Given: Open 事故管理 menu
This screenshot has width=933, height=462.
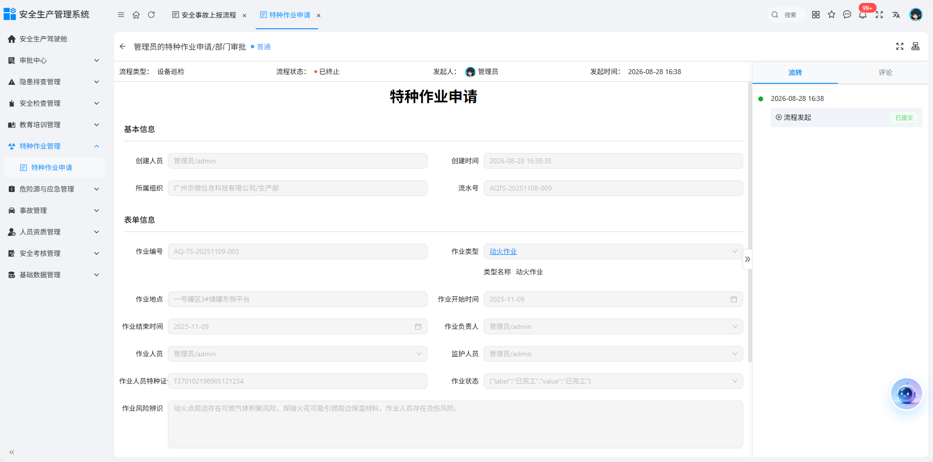Looking at the screenshot, I should [54, 211].
